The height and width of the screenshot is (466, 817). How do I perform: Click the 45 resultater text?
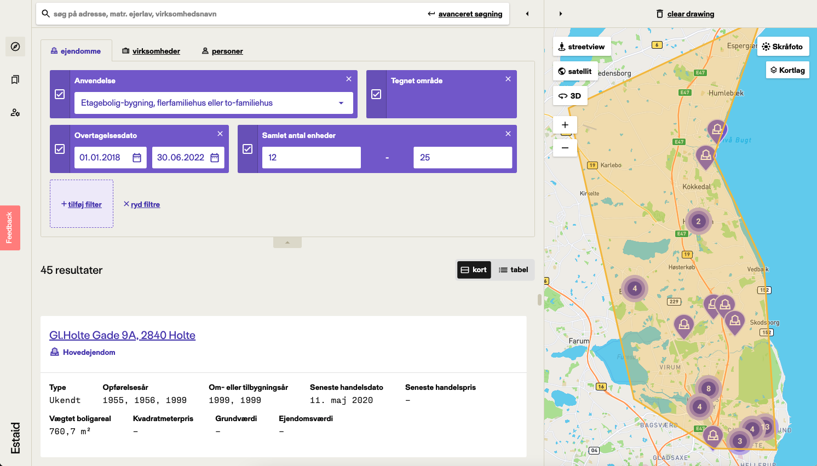(71, 270)
